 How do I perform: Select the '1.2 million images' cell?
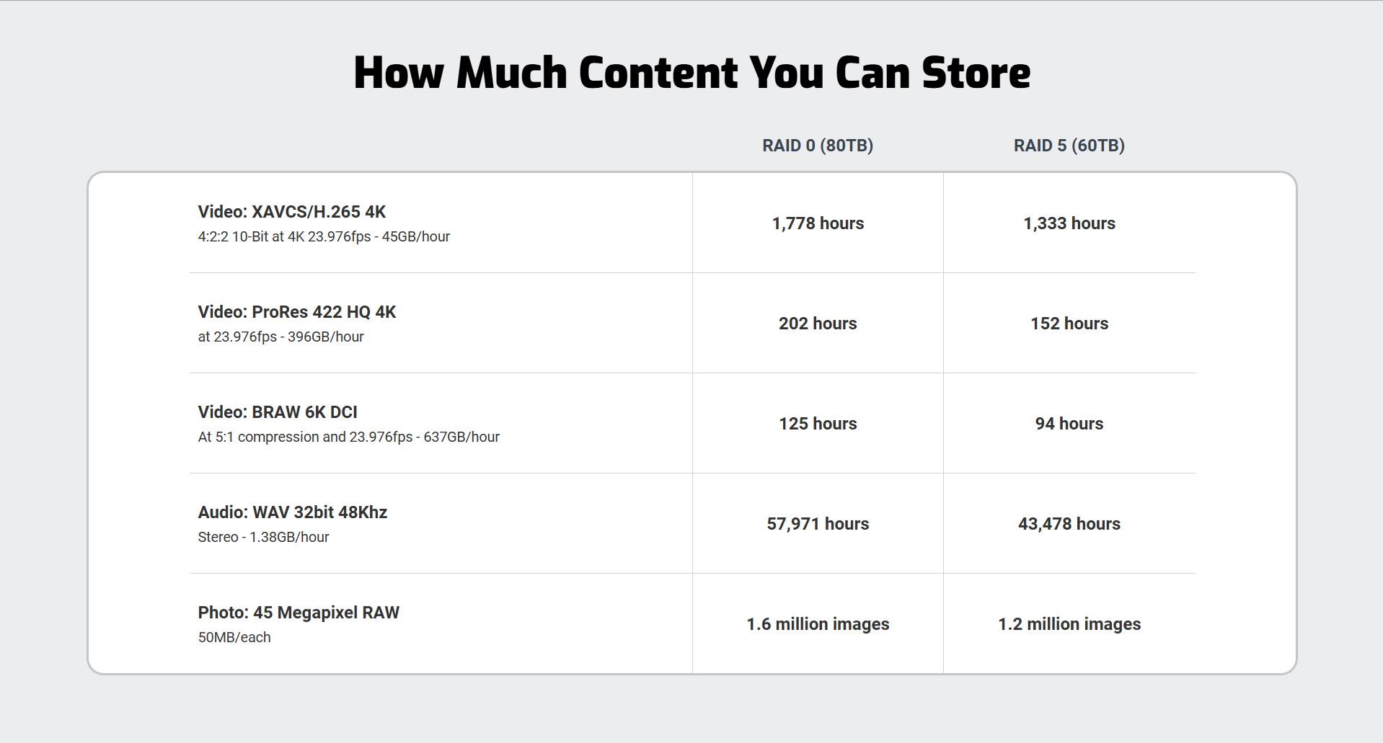1069,624
